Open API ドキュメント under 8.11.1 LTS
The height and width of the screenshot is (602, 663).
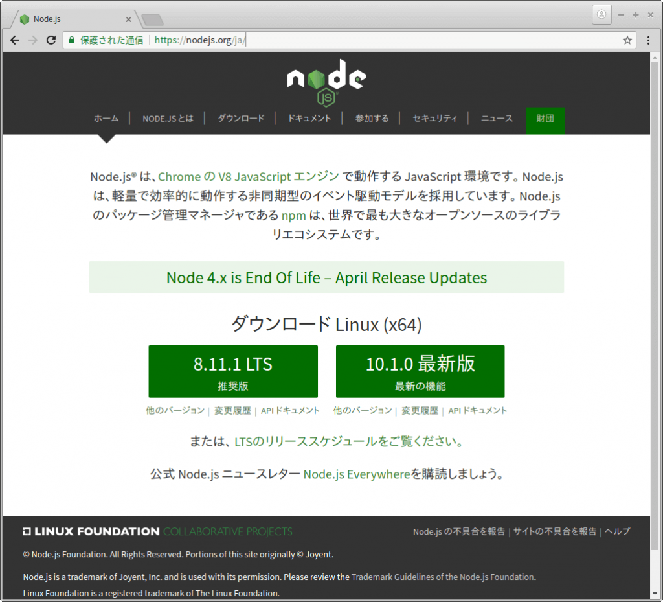[x=290, y=410]
